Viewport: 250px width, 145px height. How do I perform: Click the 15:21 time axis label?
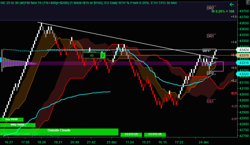pyautogui.click(x=146, y=142)
